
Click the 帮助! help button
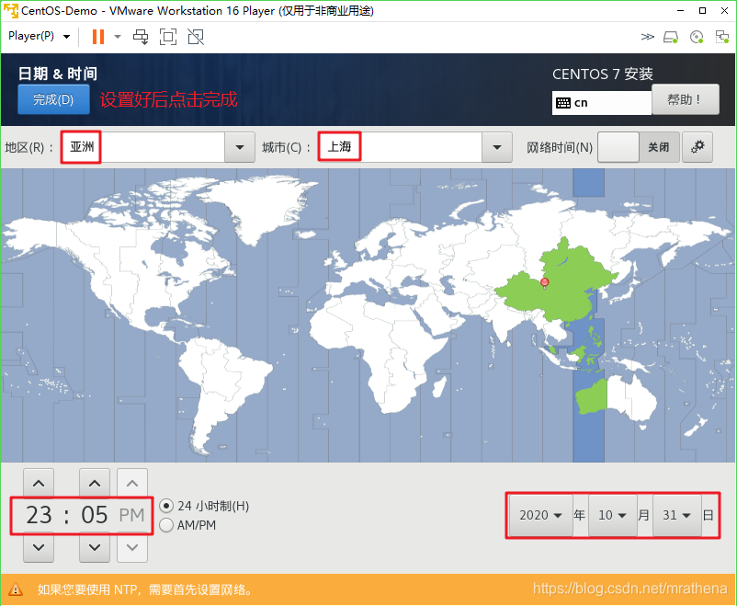point(686,99)
